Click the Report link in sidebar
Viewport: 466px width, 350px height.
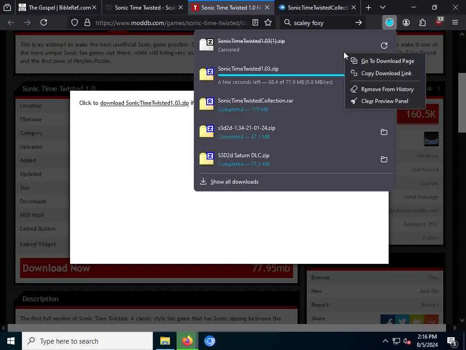(430, 305)
